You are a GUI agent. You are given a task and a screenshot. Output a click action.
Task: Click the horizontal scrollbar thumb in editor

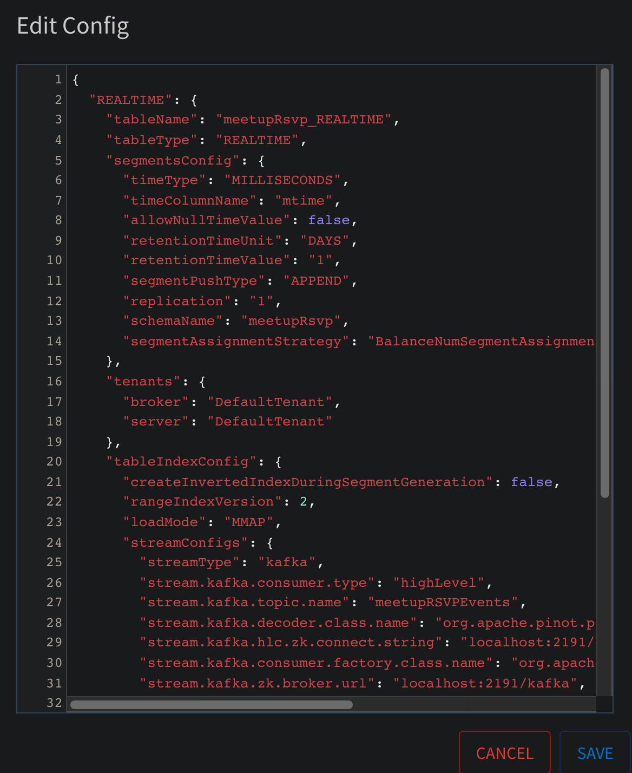click(212, 704)
